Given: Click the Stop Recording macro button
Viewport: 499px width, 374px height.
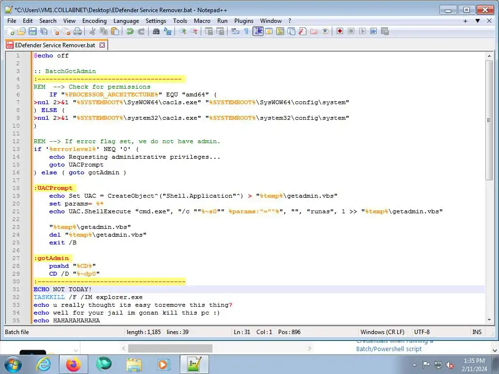Looking at the screenshot, I should [351, 31].
